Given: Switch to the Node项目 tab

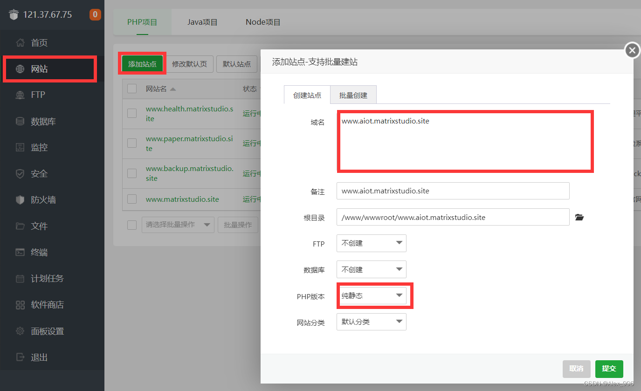Looking at the screenshot, I should [263, 22].
